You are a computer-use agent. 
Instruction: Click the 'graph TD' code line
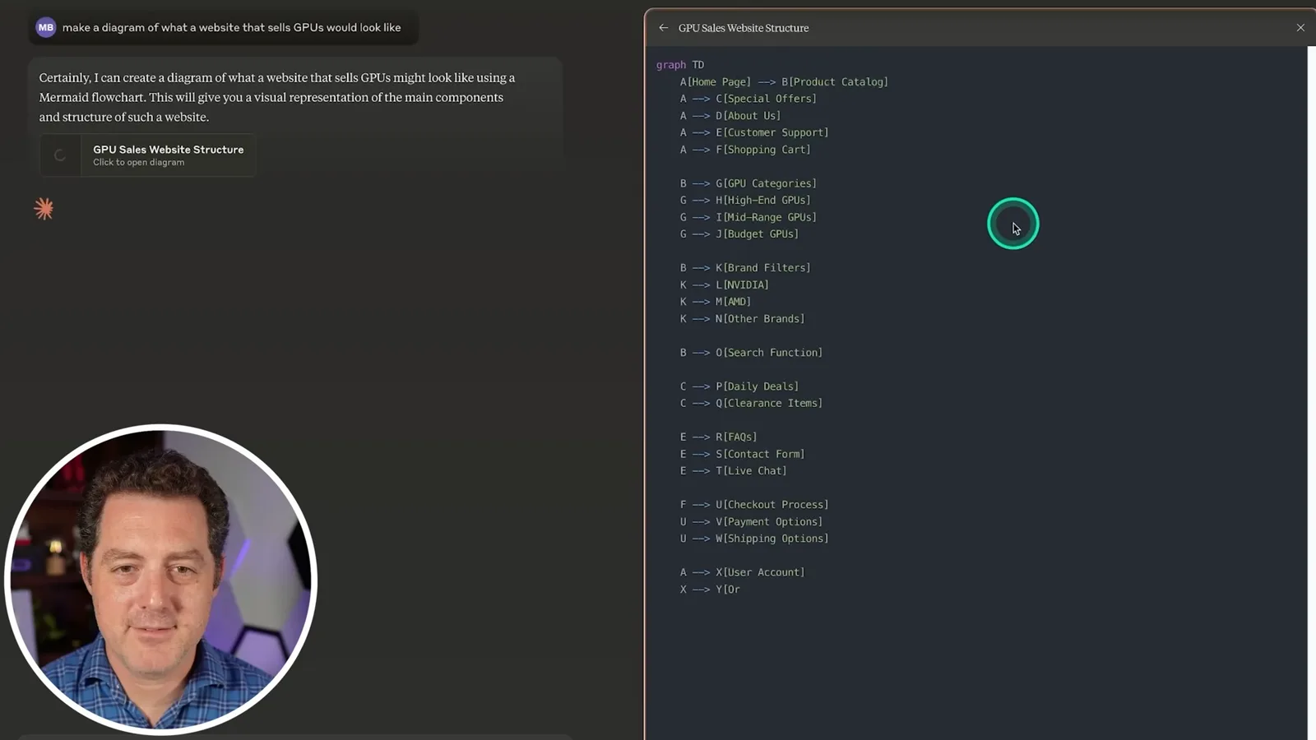coord(680,65)
